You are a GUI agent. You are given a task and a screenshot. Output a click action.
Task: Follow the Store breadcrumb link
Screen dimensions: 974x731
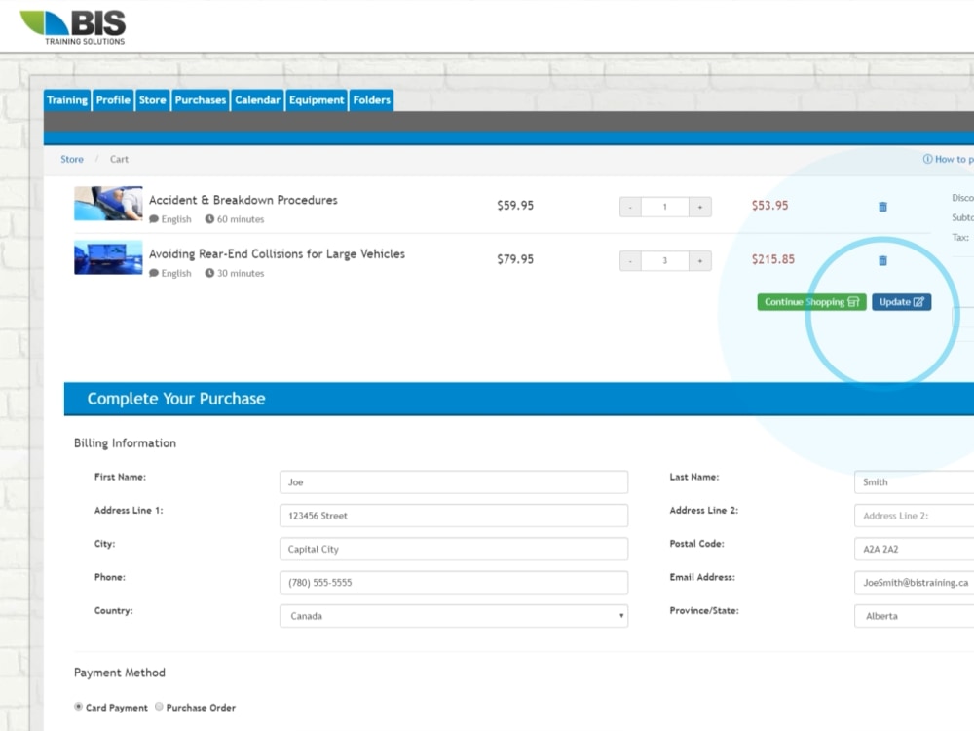pyautogui.click(x=72, y=159)
